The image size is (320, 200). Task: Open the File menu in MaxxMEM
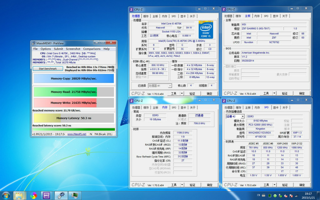point(35,49)
